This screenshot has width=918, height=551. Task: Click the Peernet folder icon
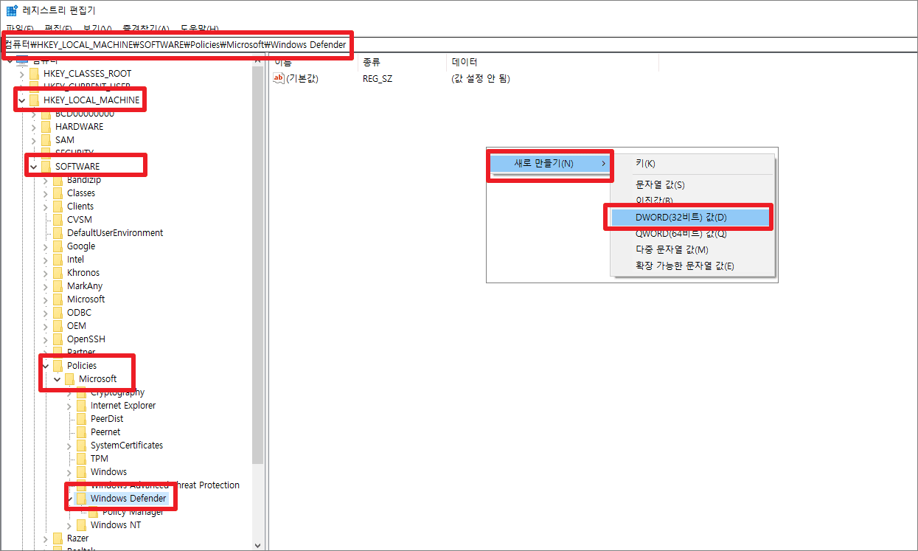click(x=82, y=432)
